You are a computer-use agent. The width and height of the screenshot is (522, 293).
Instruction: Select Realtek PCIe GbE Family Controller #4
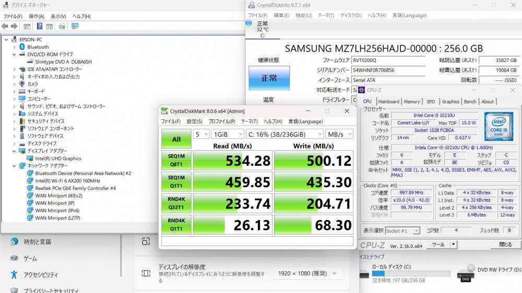75,188
